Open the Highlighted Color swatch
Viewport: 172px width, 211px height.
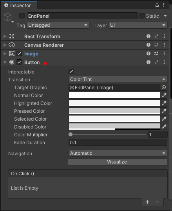(114, 103)
